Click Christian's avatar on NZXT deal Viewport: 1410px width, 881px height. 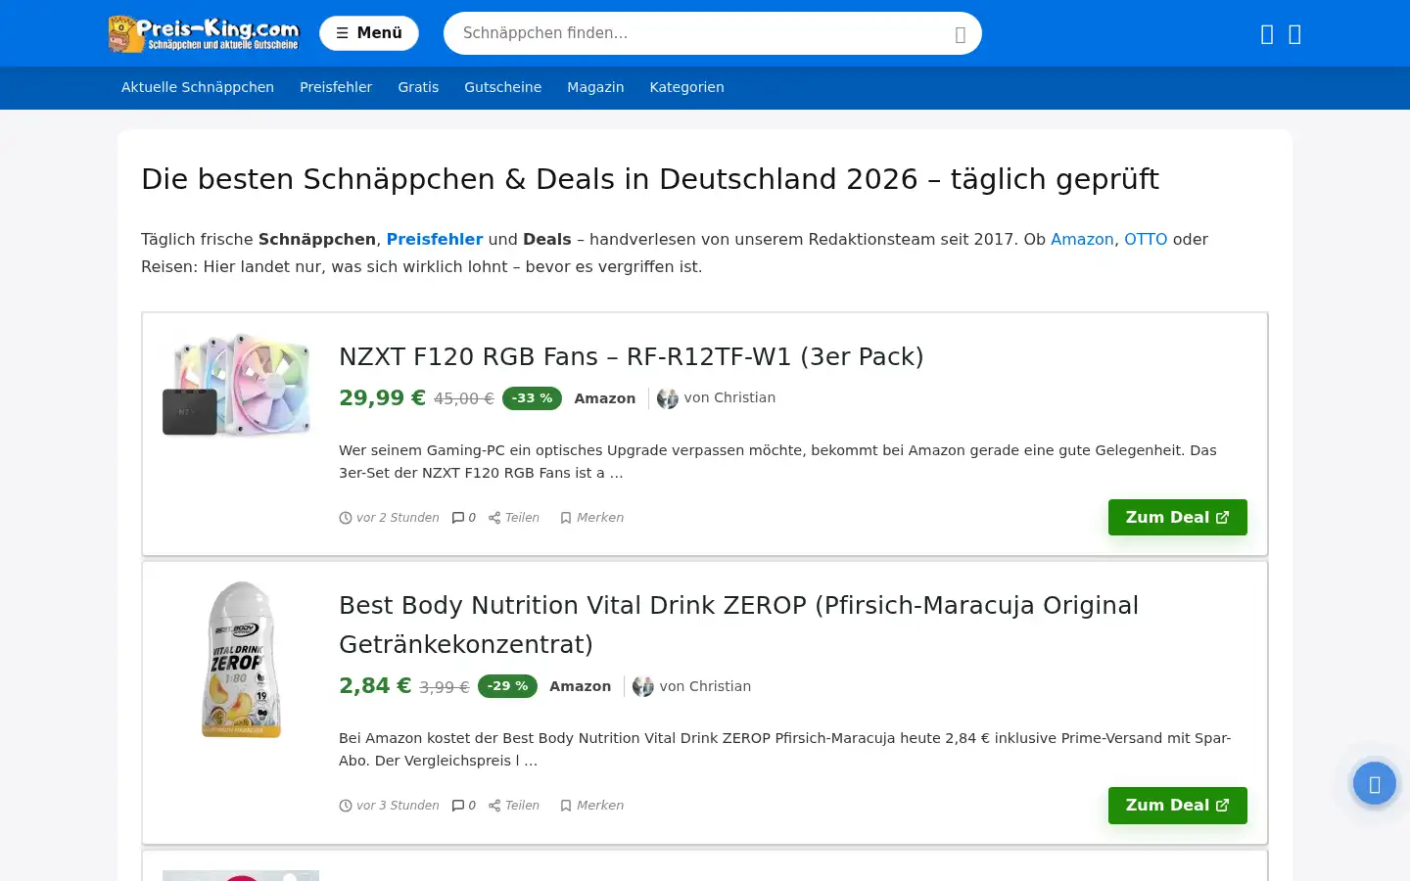[x=668, y=398]
